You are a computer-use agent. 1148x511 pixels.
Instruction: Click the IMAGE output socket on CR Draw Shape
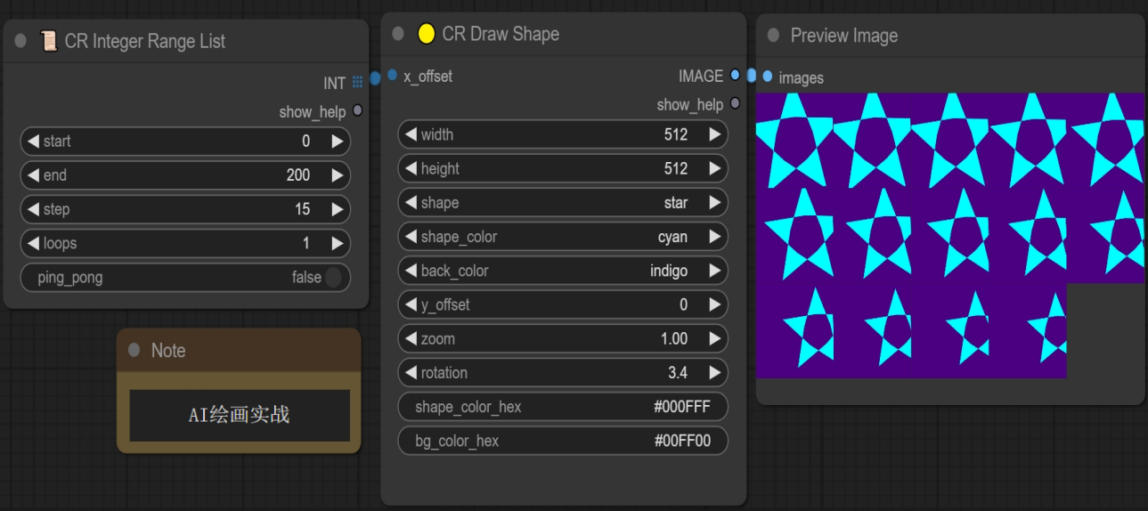tap(735, 76)
